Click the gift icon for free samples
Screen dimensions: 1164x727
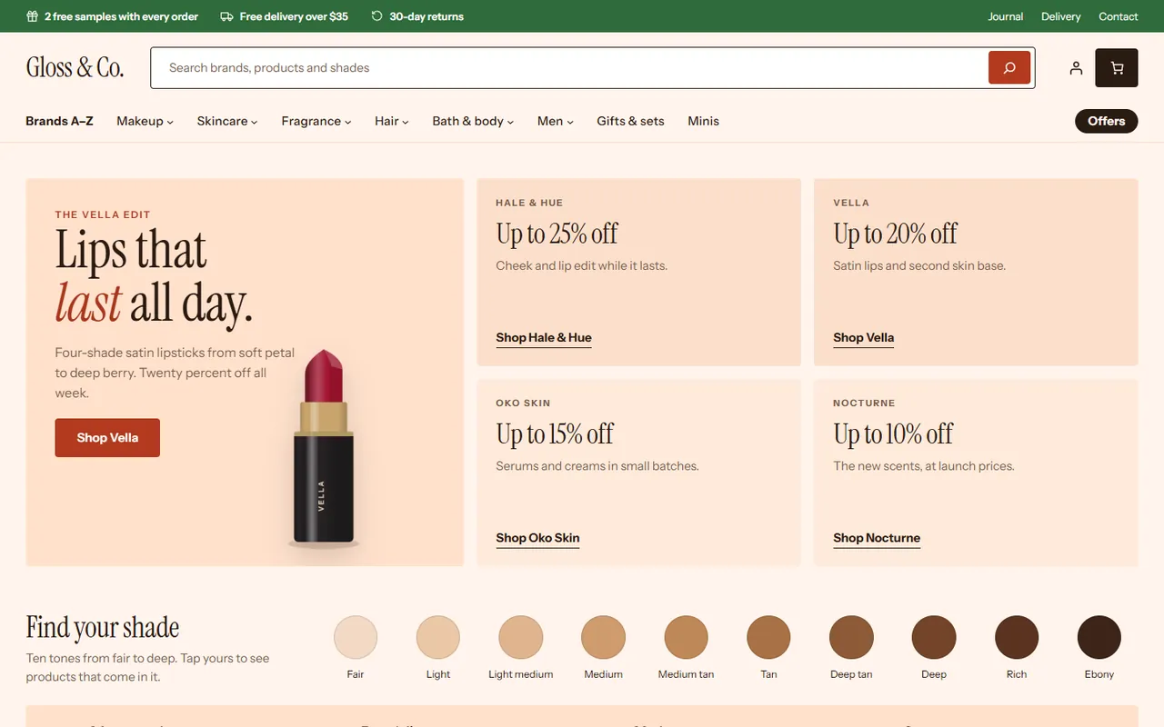coord(32,16)
